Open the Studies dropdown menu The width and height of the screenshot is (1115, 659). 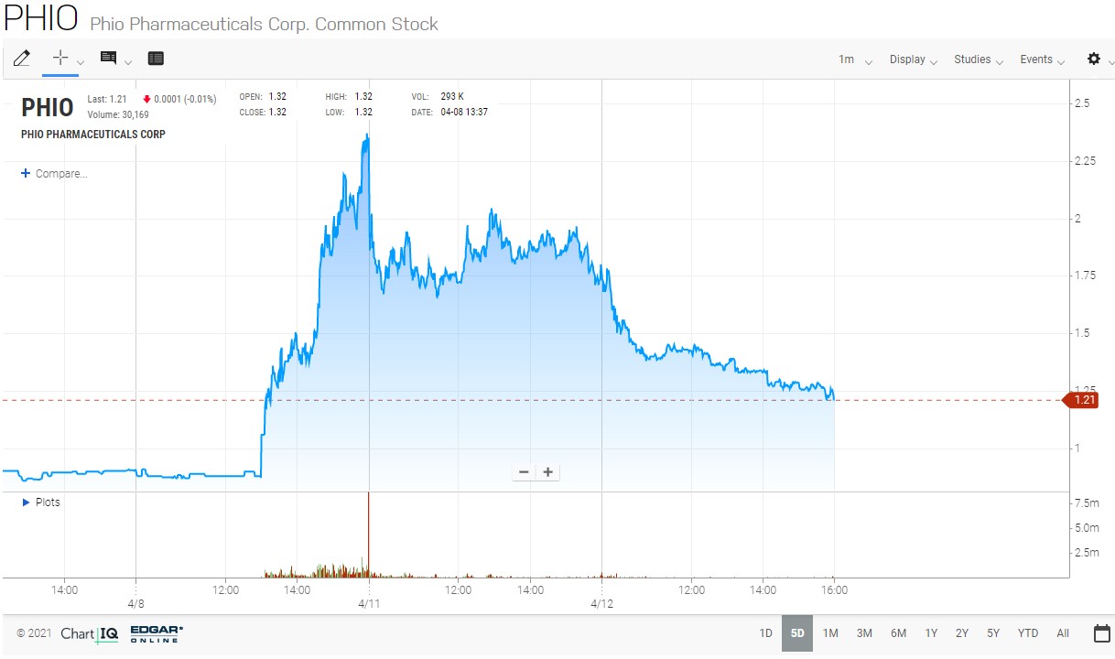pos(979,59)
